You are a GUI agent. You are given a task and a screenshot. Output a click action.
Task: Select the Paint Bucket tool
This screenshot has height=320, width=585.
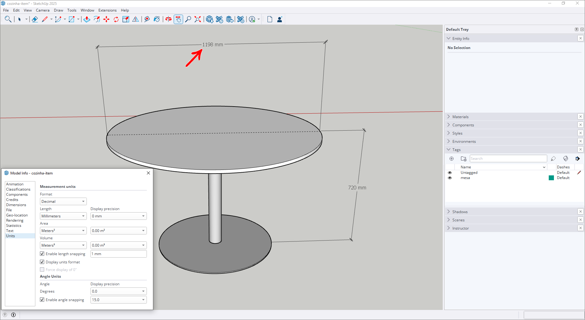(157, 19)
